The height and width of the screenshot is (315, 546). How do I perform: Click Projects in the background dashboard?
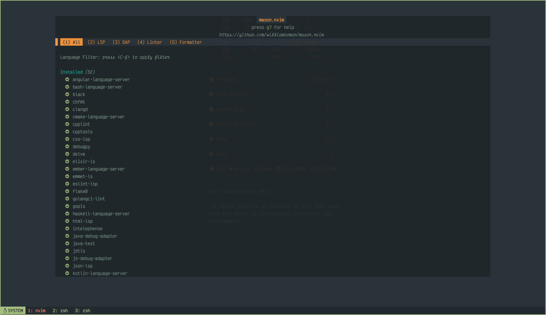(x=227, y=80)
